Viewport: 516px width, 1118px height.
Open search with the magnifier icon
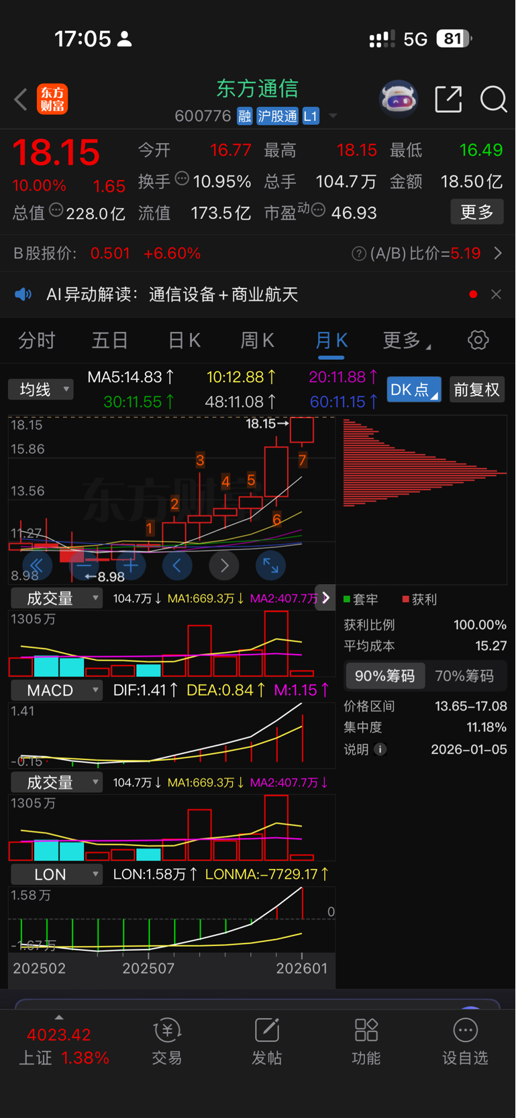(493, 99)
